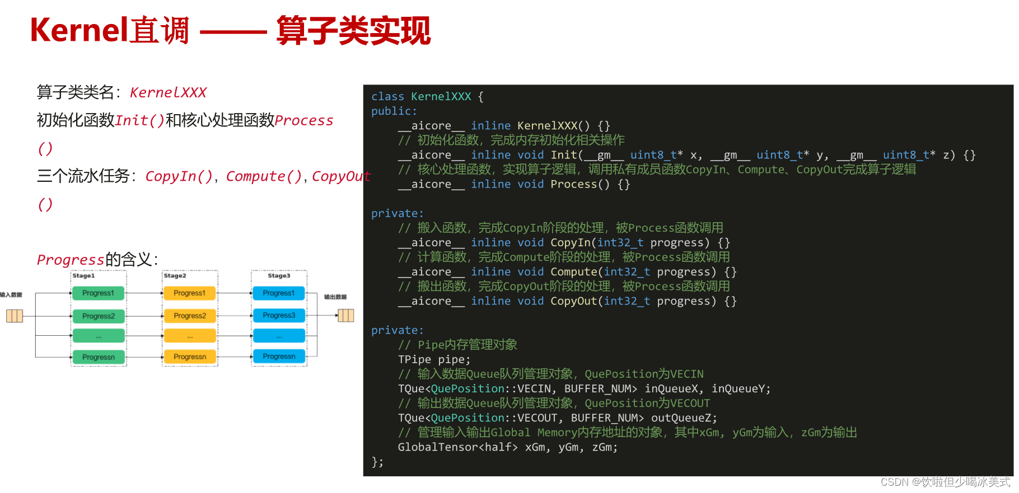Click the second 'private:' keyword in code
The width and height of the screenshot is (1019, 493).
(398, 330)
